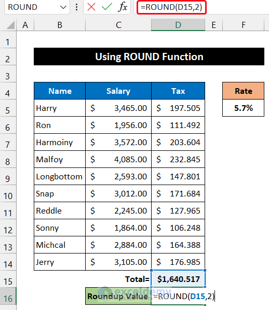Select Harry's salary 3,465.00 cell

click(x=118, y=108)
